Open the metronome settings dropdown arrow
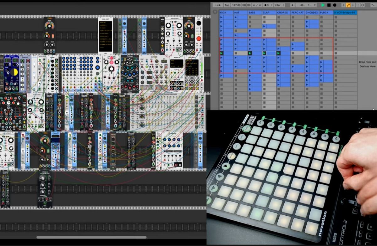Image resolution: width=377 pixels, height=246 pixels. tap(271, 5)
